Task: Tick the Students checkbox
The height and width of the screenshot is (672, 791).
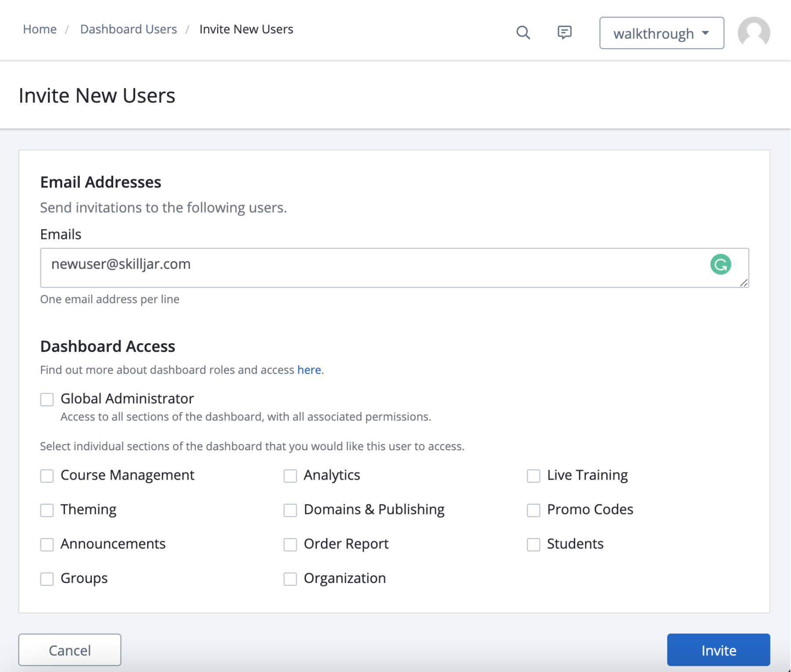Action: coord(533,545)
